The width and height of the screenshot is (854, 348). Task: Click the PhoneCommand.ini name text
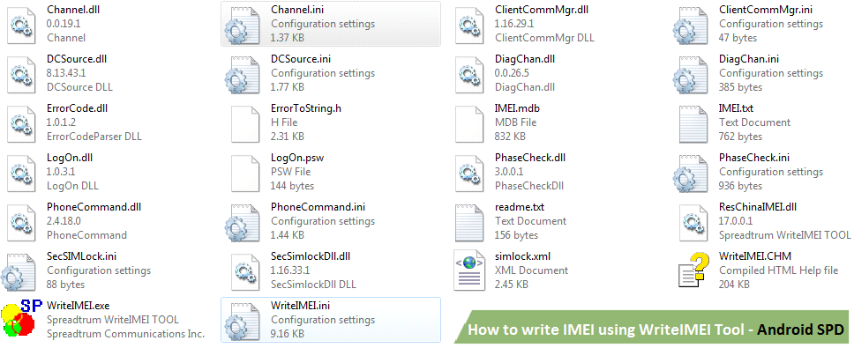(x=318, y=207)
